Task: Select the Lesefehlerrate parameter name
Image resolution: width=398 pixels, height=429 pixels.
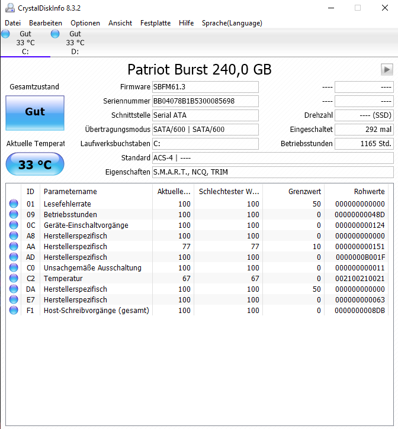Action: coord(68,204)
